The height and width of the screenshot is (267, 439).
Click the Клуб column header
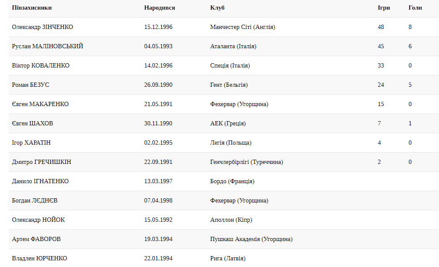point(217,8)
